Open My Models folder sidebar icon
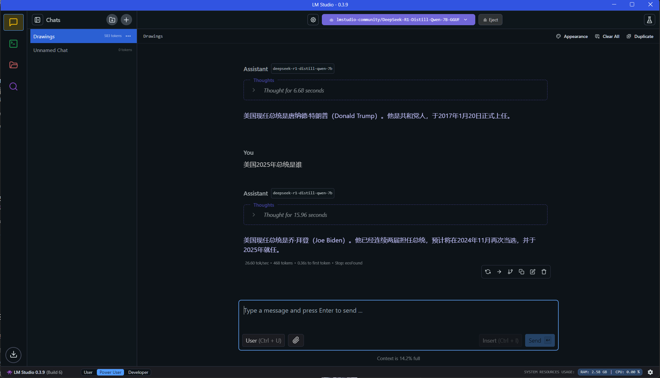 (x=13, y=65)
